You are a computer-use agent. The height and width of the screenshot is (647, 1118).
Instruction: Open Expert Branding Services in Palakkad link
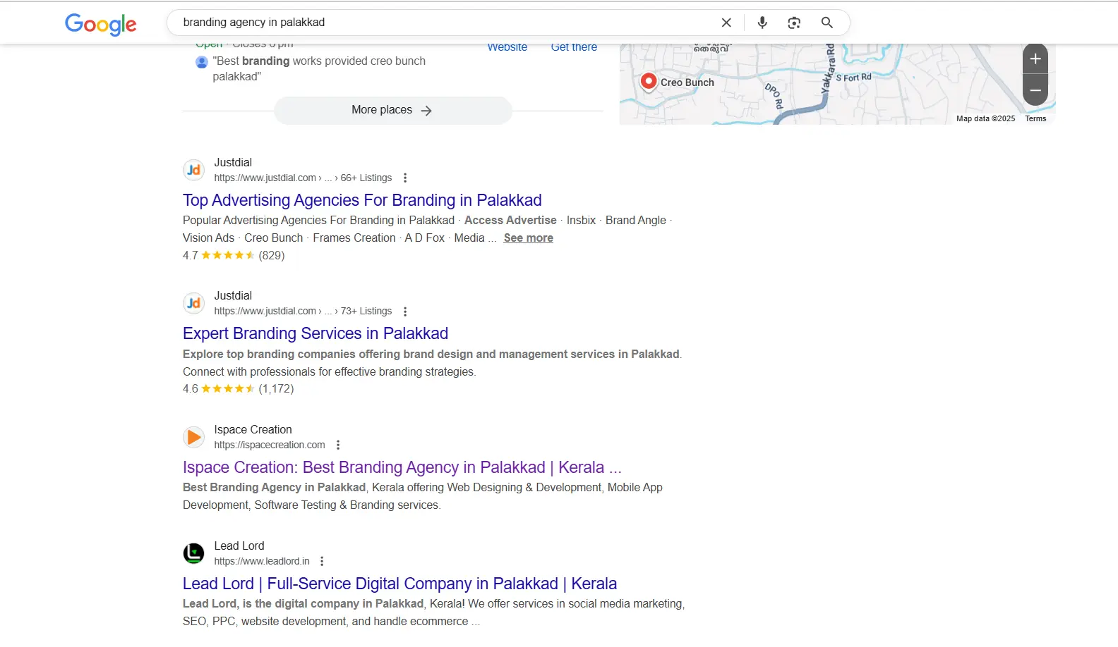(x=315, y=333)
